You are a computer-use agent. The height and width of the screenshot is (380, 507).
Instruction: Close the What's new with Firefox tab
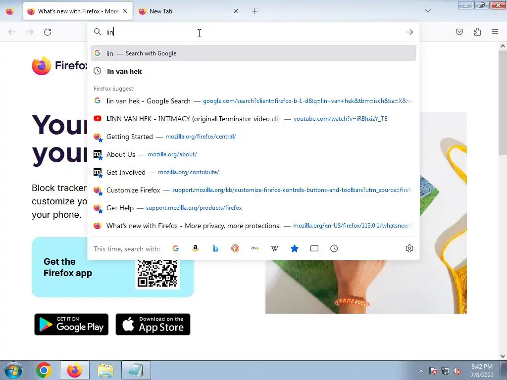coord(125,11)
